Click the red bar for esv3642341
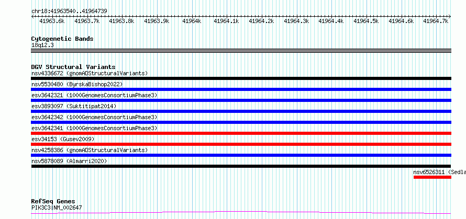466x219 pixels. tap(241, 133)
